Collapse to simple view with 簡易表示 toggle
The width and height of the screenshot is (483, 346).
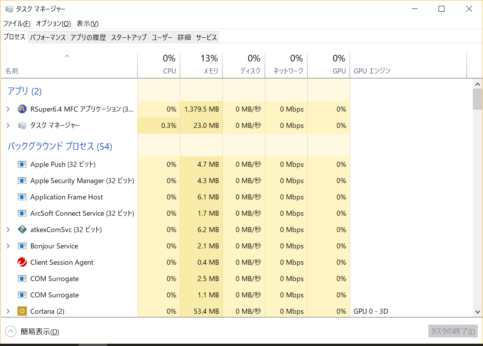(x=11, y=332)
